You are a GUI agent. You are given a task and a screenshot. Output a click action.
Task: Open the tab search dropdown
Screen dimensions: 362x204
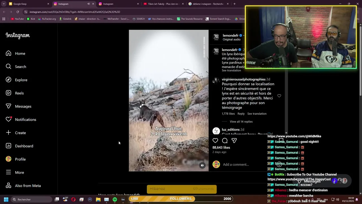[4, 4]
